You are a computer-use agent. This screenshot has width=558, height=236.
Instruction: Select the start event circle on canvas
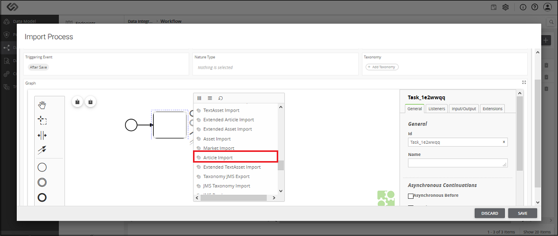click(x=131, y=125)
